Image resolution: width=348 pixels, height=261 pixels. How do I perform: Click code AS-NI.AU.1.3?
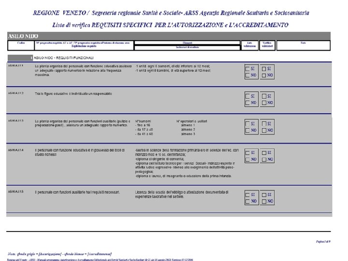(15, 121)
